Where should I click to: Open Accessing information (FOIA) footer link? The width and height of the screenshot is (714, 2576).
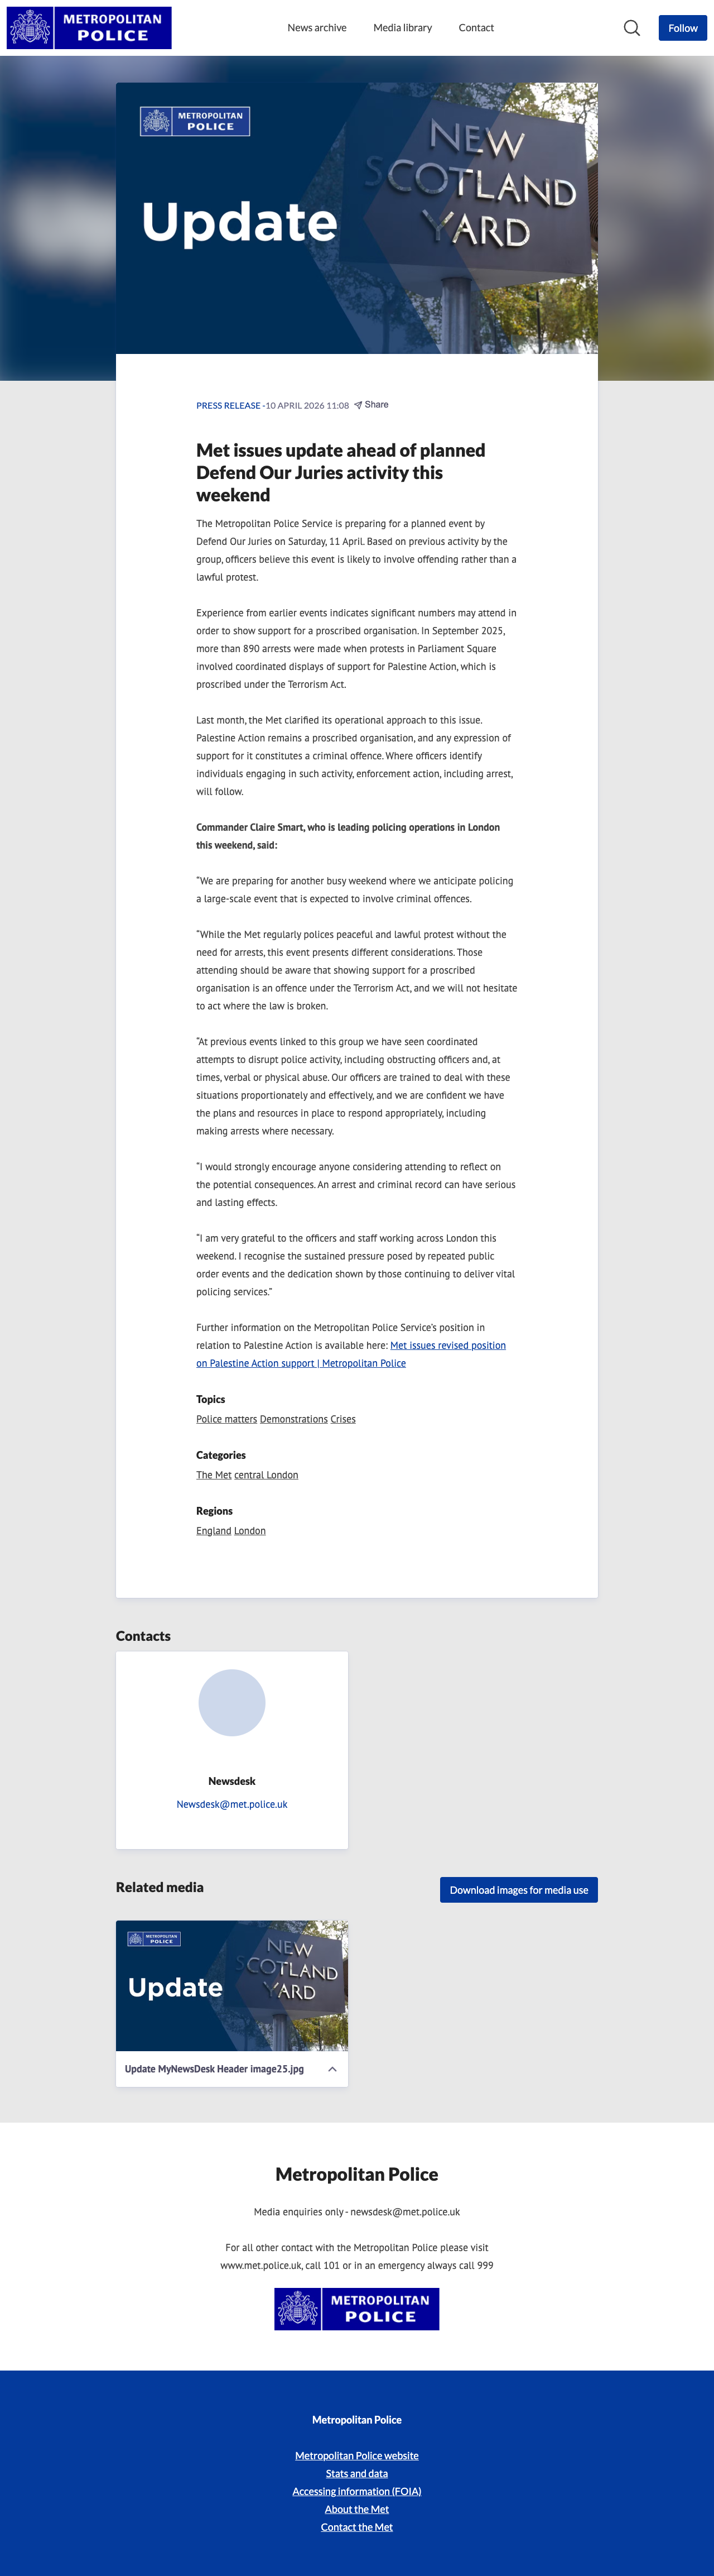tap(356, 2491)
